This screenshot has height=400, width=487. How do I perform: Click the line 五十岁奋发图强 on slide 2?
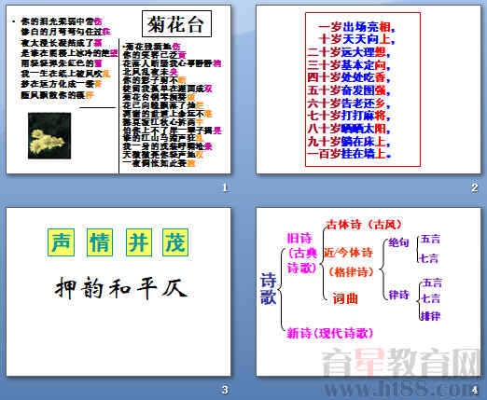pyautogui.click(x=349, y=90)
